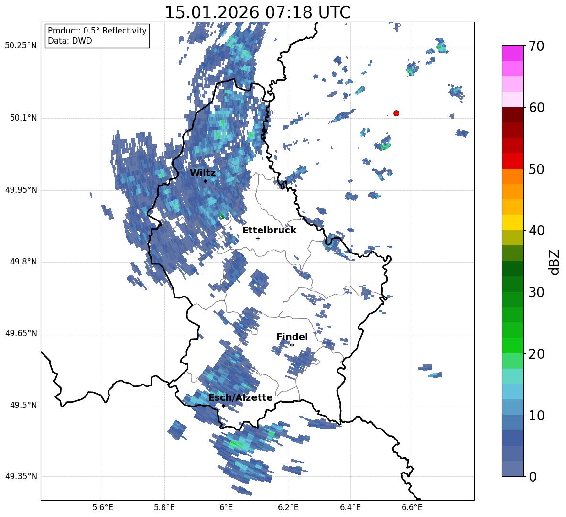Click the red dot marker on the map
Screen dimensions: 566x517
coord(396,113)
